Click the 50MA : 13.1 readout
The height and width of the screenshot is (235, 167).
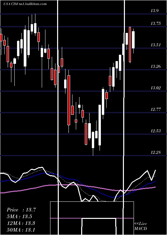click(21, 230)
